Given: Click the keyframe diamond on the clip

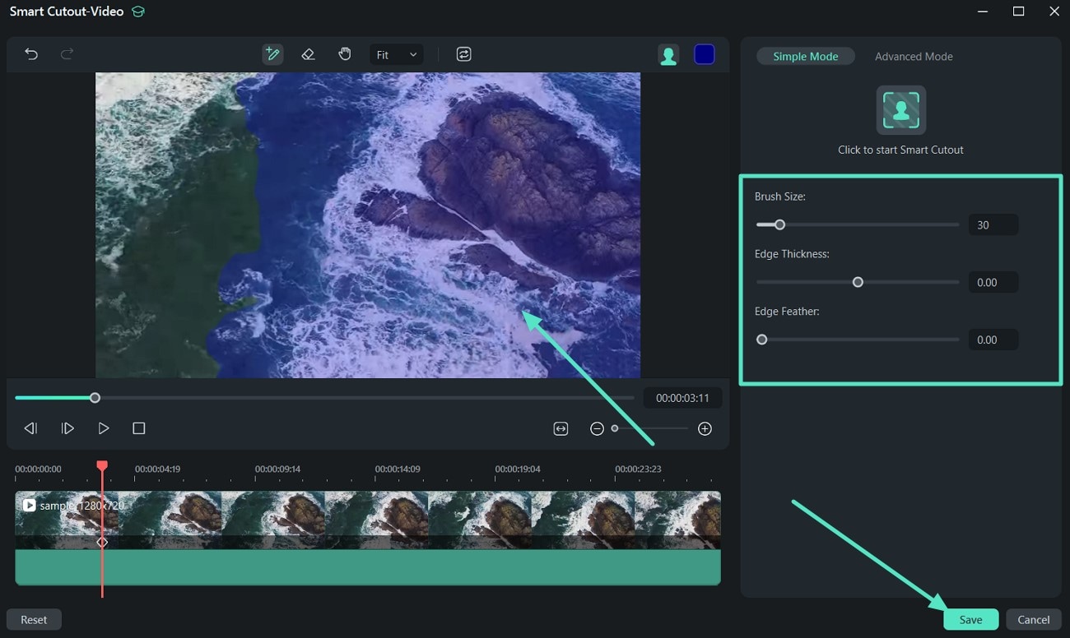Looking at the screenshot, I should pyautogui.click(x=102, y=543).
